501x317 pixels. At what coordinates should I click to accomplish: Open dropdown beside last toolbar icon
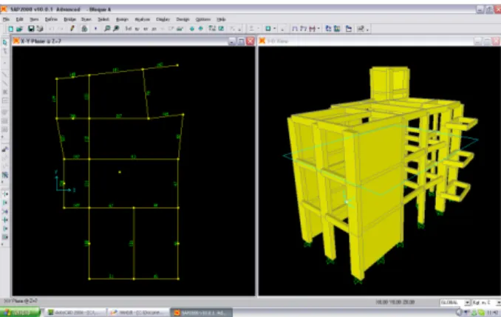pyautogui.click(x=367, y=29)
